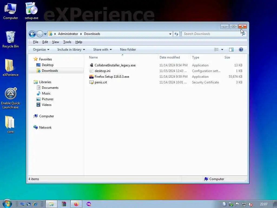Click the security certificate file icon
This screenshot has width=277, height=208.
coord(91,82)
